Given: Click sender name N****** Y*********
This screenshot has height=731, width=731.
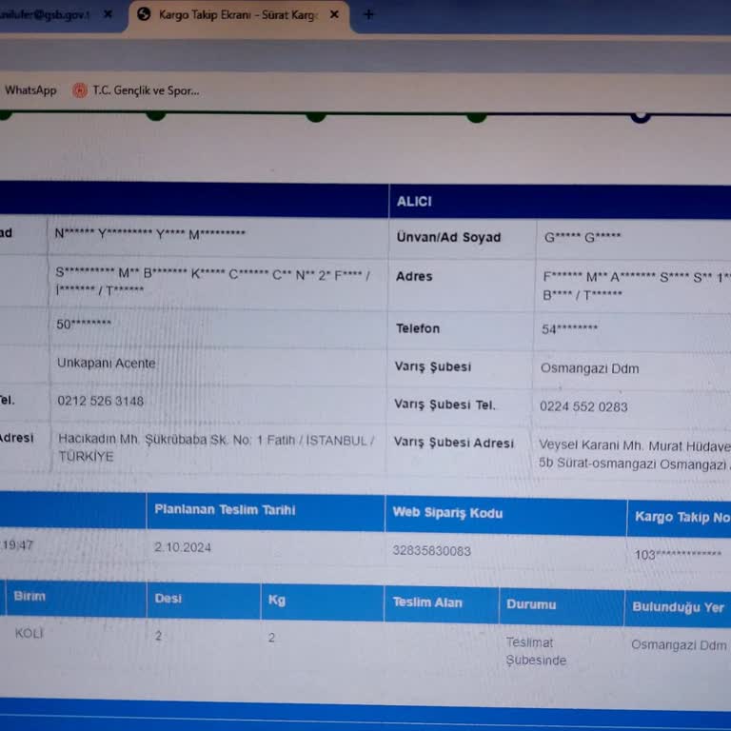Looking at the screenshot, I should [x=150, y=233].
